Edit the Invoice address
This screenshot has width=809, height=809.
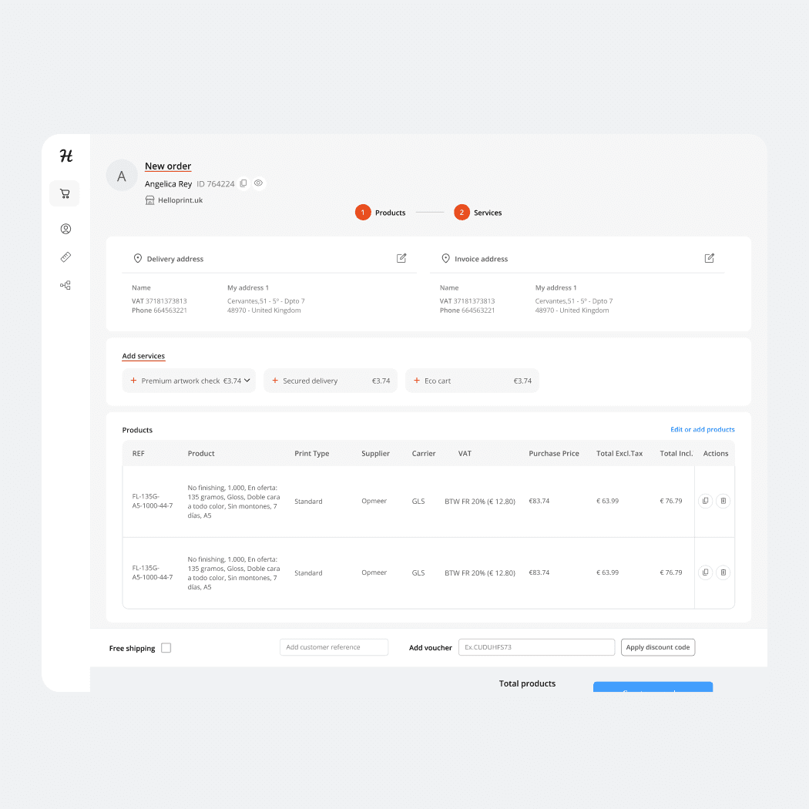pos(709,258)
